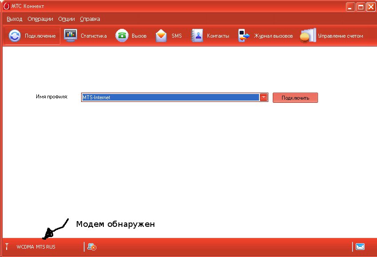
Task: Expand the profile name dropdown arrow
Action: 263,97
